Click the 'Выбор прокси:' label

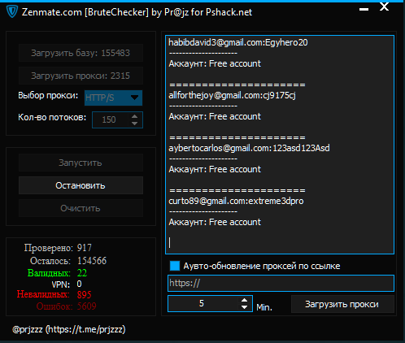point(48,95)
